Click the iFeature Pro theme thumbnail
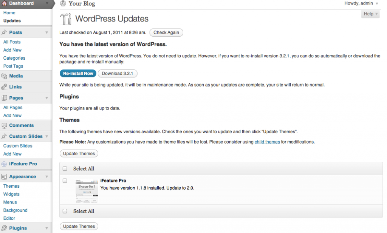This screenshot has width=387, height=233. click(87, 191)
